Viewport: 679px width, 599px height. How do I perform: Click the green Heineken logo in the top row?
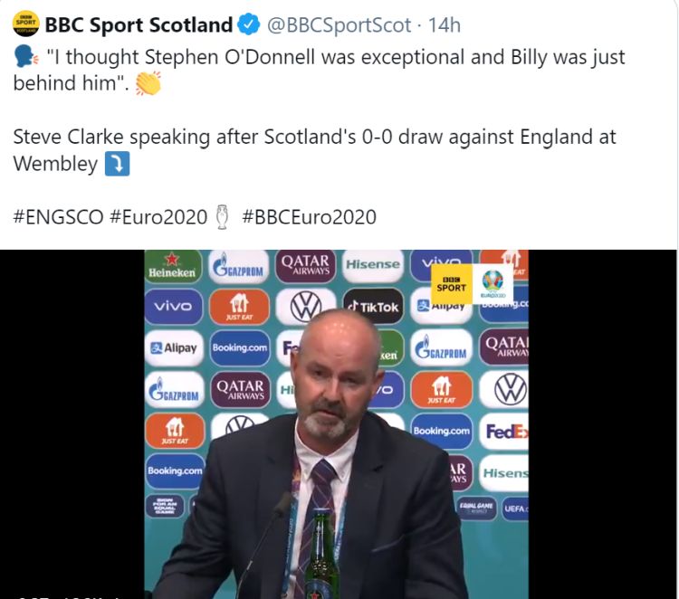[173, 266]
